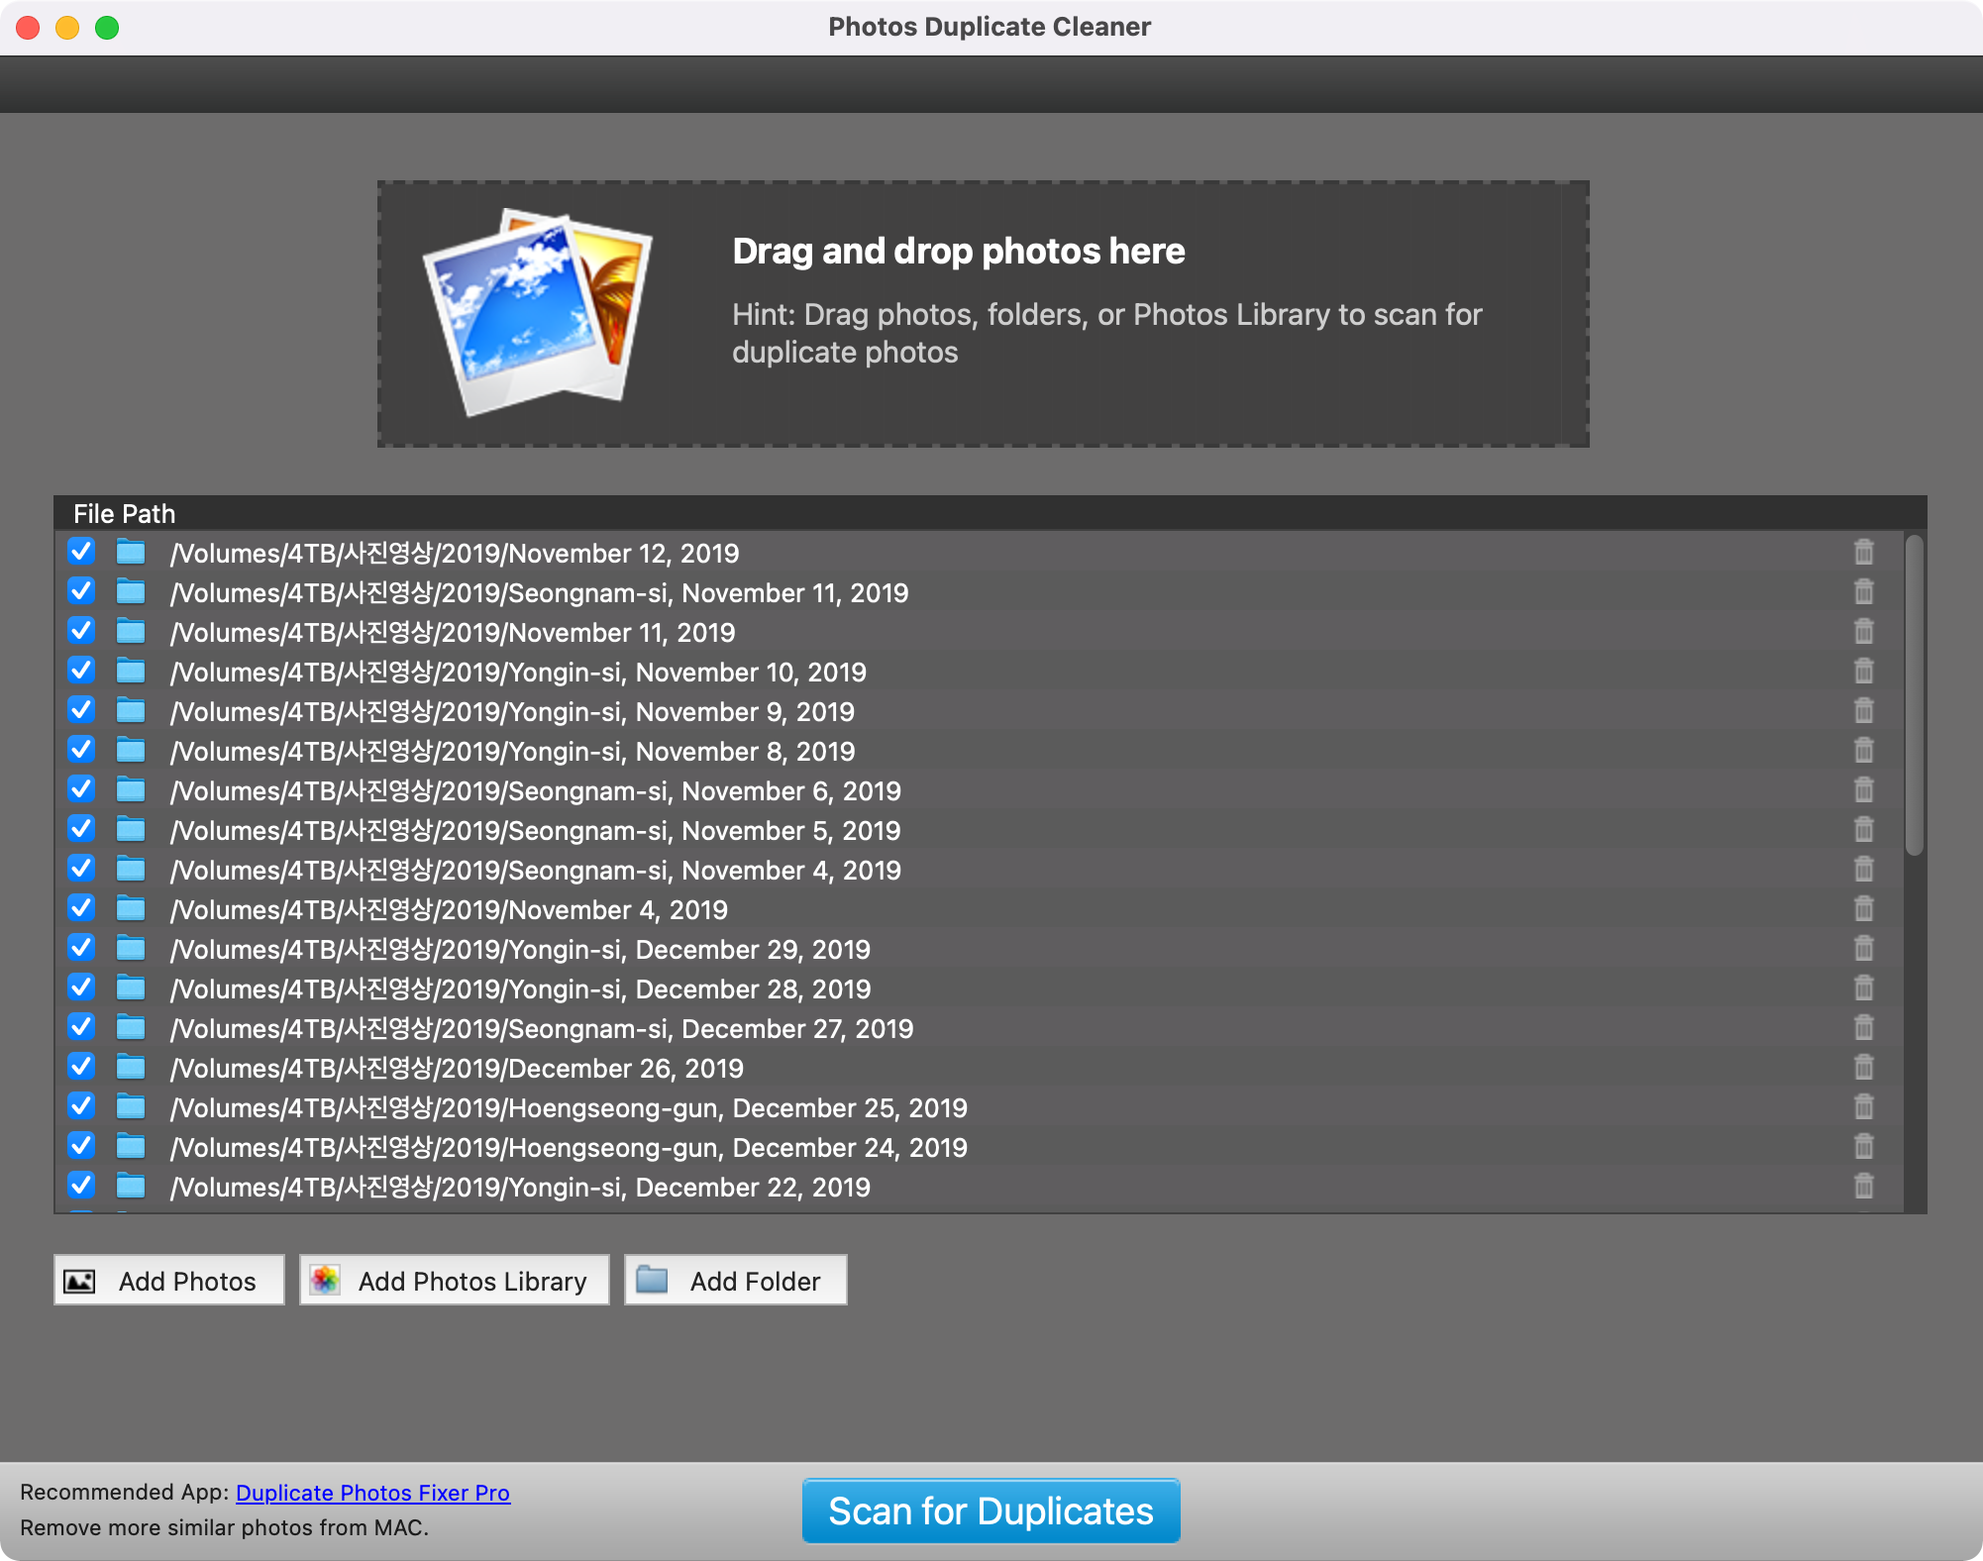Open Add Photos Library
Image resolution: width=1983 pixels, height=1561 pixels.
[454, 1281]
